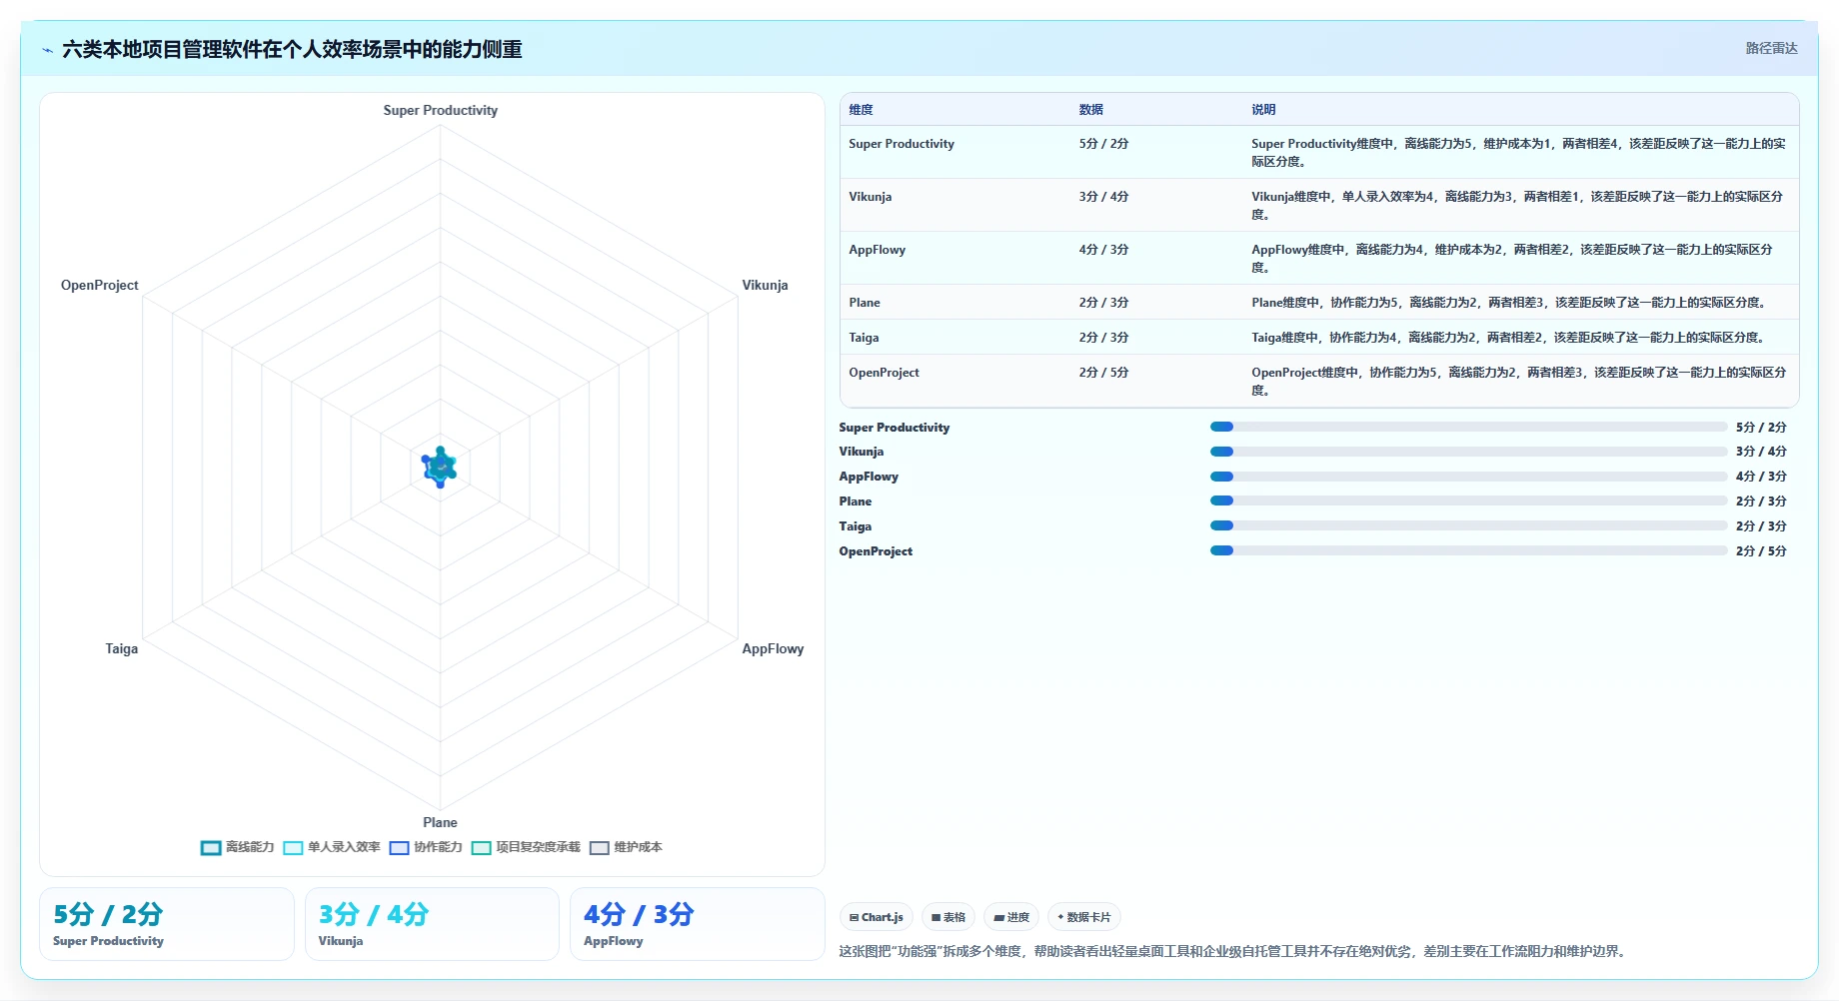Click the 离线能力 legend label
Screen dimensions: 1839x1001
click(250, 847)
